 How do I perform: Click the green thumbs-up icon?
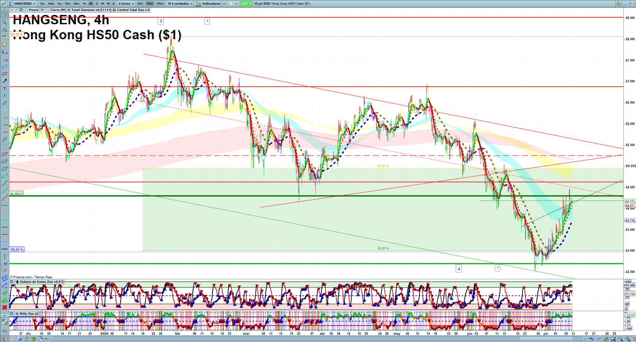click(5, 300)
